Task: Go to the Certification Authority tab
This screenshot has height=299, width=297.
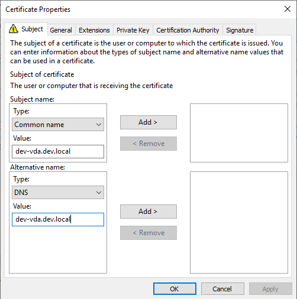Action: [188, 30]
